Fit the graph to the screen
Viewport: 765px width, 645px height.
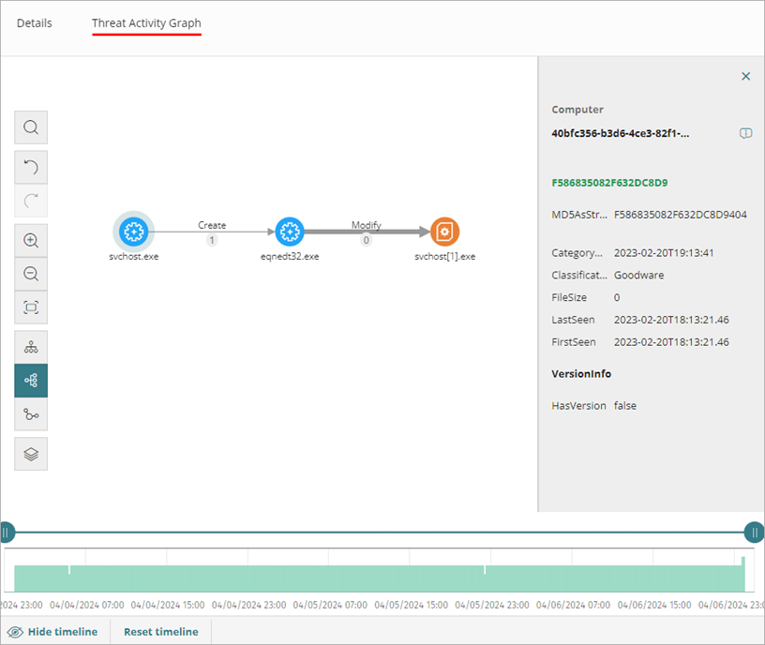pyautogui.click(x=31, y=307)
